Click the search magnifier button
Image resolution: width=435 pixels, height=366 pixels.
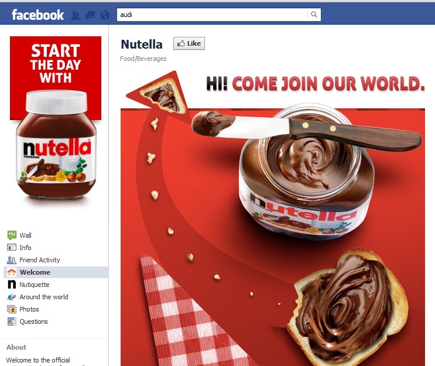[314, 15]
